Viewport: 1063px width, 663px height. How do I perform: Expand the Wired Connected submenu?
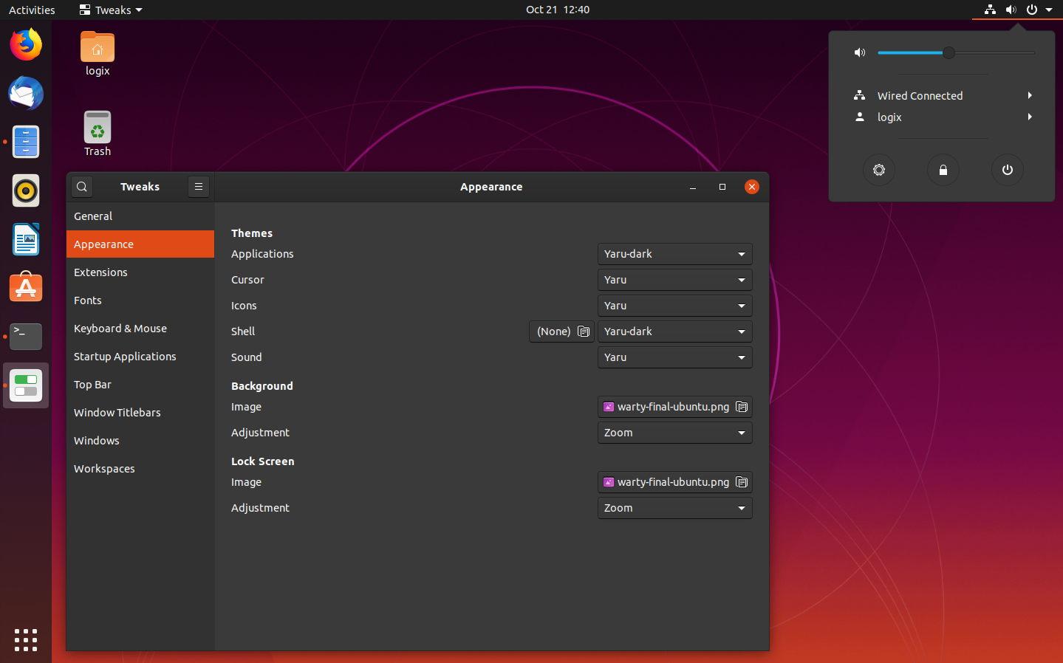coord(942,96)
